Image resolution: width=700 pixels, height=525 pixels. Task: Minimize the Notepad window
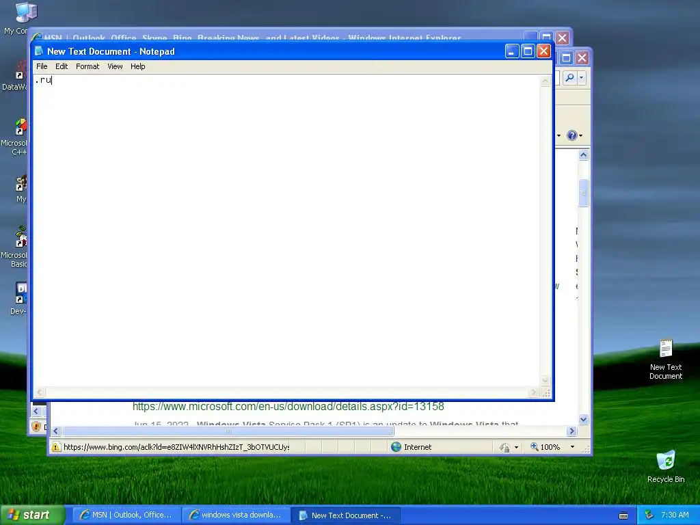tap(512, 51)
